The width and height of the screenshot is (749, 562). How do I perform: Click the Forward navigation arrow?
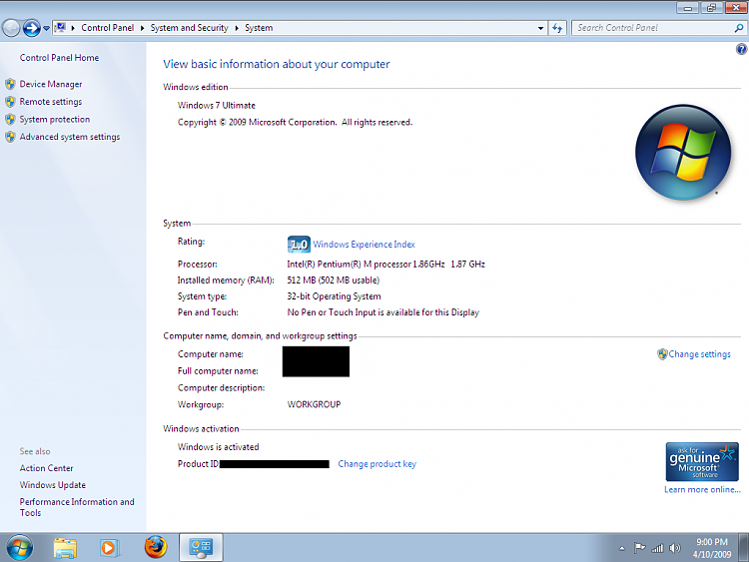[32, 28]
